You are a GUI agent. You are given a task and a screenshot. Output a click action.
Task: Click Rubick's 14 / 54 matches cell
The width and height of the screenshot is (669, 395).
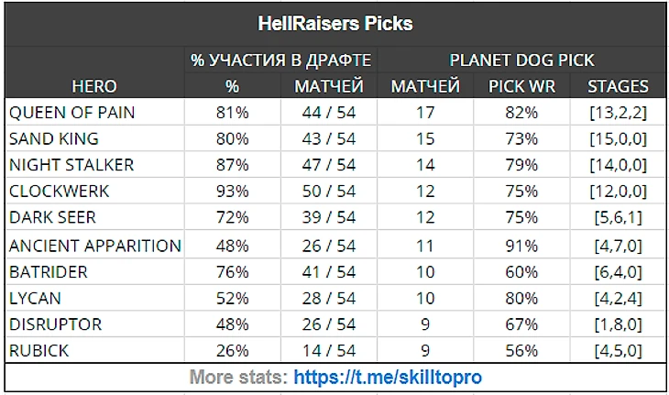[x=328, y=352]
